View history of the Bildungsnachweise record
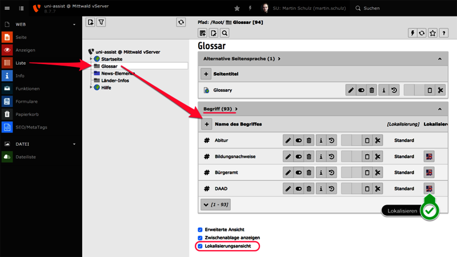 tap(331, 156)
